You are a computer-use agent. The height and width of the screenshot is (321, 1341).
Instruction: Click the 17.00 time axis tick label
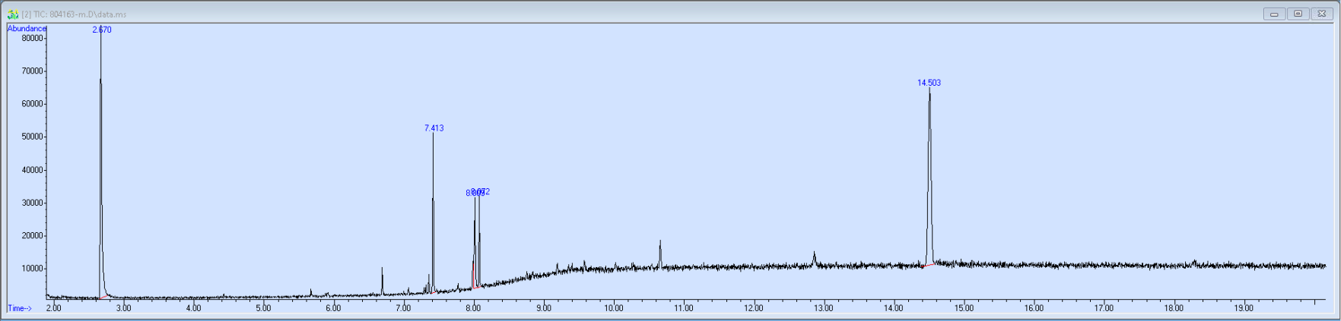(1104, 308)
